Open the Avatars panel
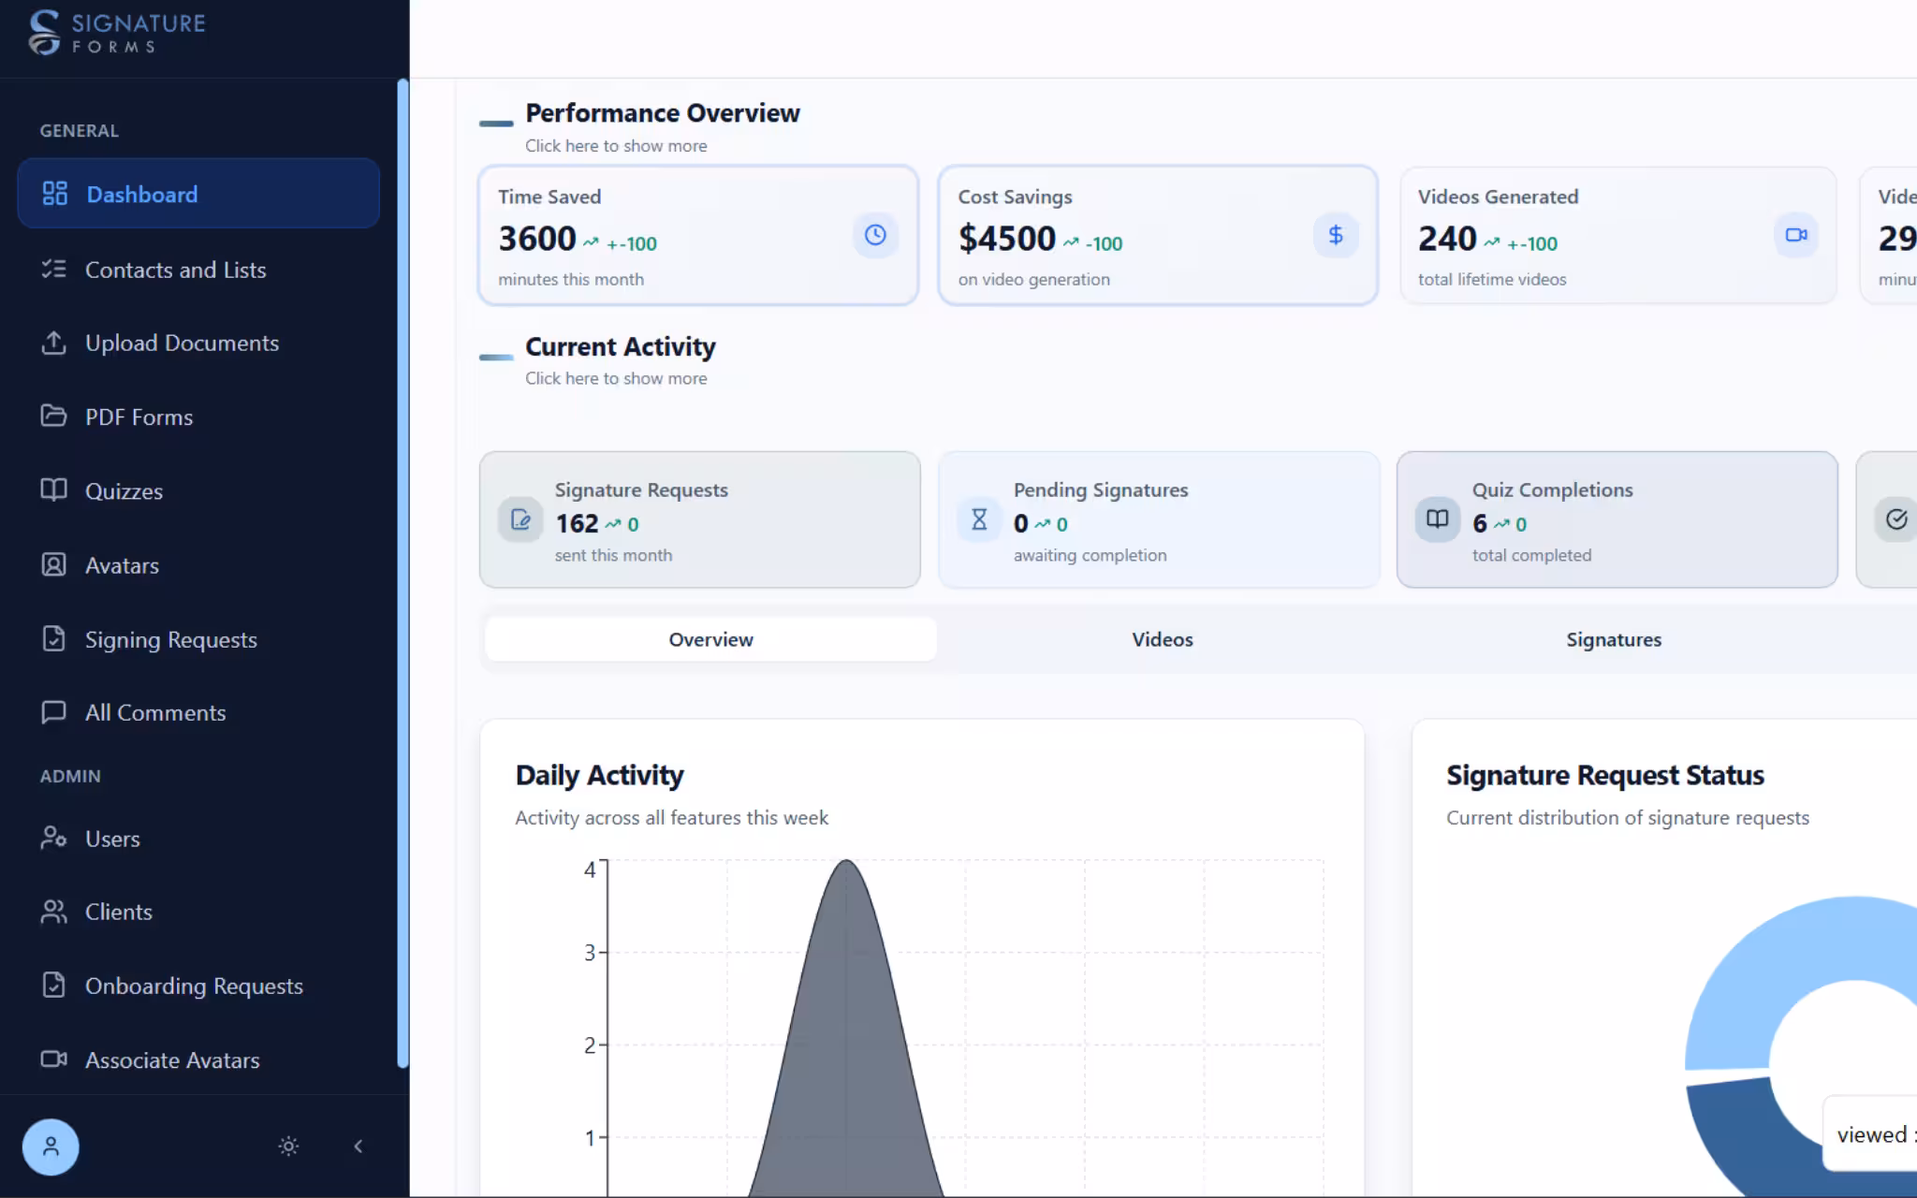 122,565
